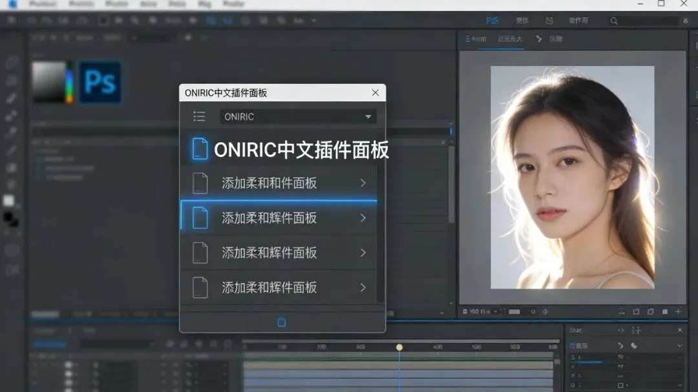This screenshot has width=698, height=392.
Task: Open the ONIRIC dropdown in the dialog
Action: (x=298, y=117)
